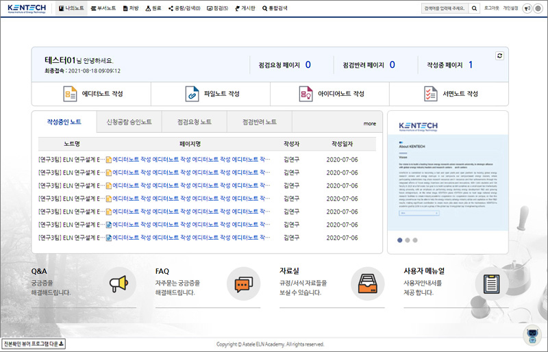Click the KENTECH logo in the header
This screenshot has height=352, width=548.
(27, 9)
